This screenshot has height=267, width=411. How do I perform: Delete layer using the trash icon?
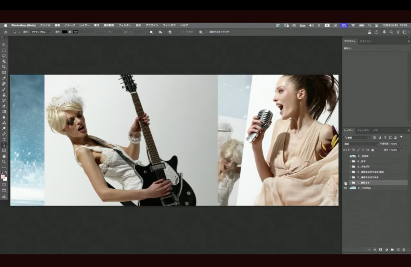[x=404, y=250]
